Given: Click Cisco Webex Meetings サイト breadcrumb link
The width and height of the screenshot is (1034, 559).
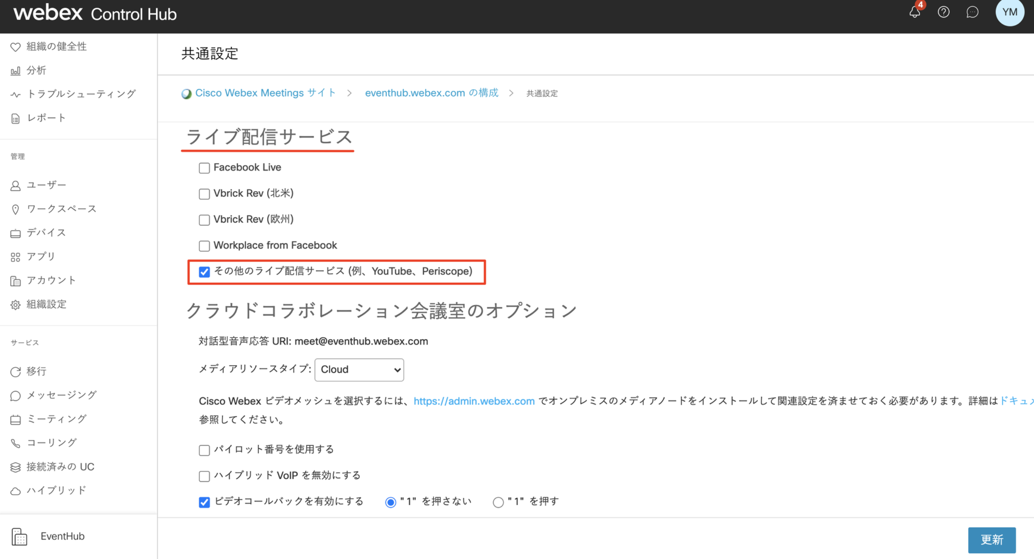Looking at the screenshot, I should click(x=266, y=93).
